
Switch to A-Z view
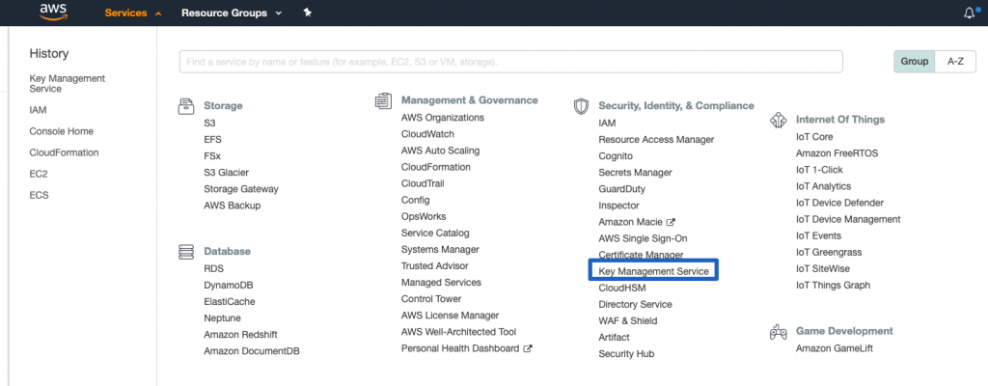pos(955,62)
